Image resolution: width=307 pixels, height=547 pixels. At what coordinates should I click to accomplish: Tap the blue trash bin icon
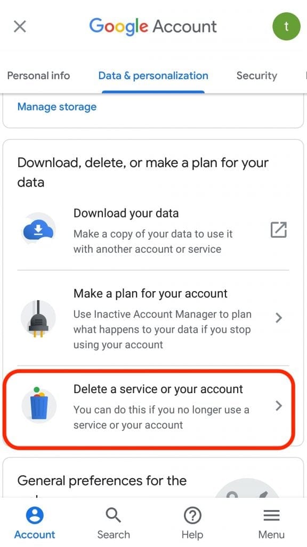coord(38,406)
